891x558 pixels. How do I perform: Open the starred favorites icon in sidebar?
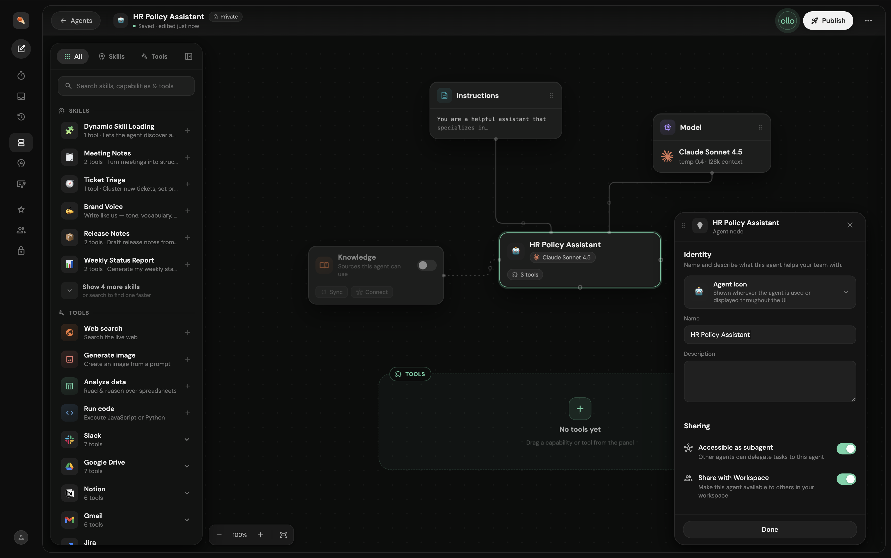pyautogui.click(x=21, y=210)
